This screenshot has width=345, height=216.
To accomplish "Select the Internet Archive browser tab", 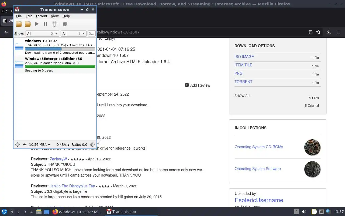I will pos(7,21).
